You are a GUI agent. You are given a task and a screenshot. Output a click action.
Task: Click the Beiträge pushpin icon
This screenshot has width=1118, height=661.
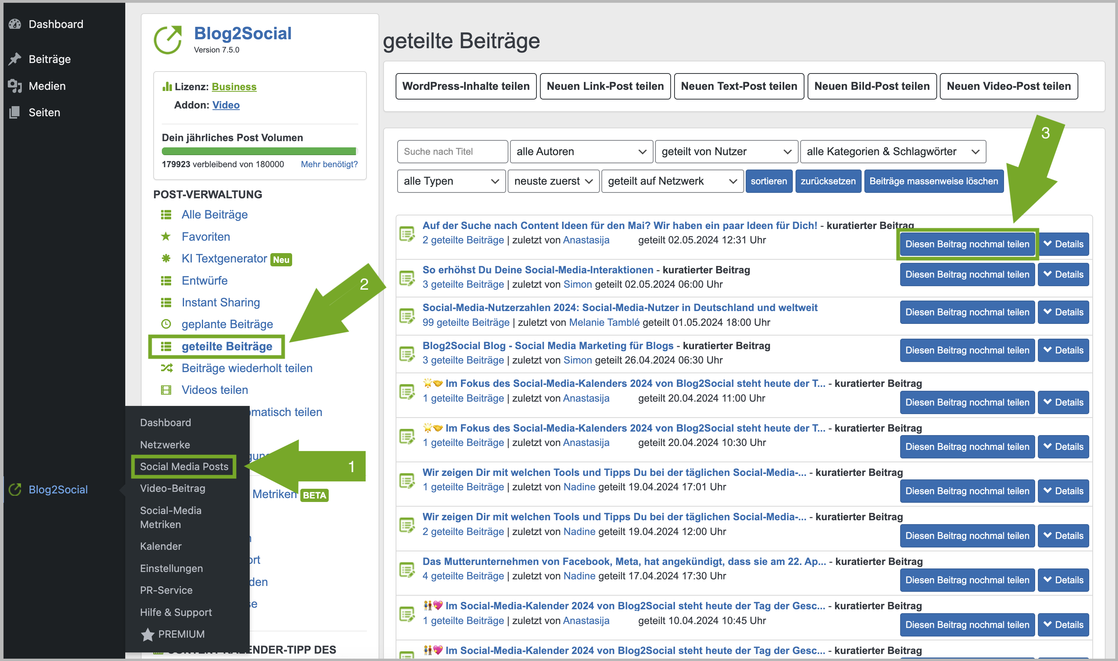coord(15,59)
